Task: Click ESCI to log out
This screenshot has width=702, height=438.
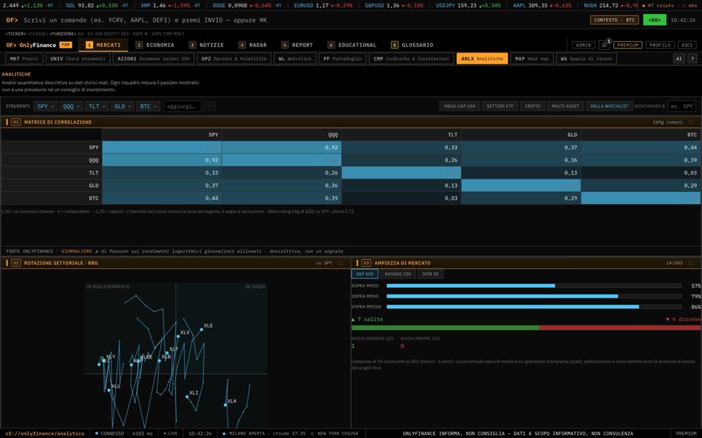Action: 687,45
